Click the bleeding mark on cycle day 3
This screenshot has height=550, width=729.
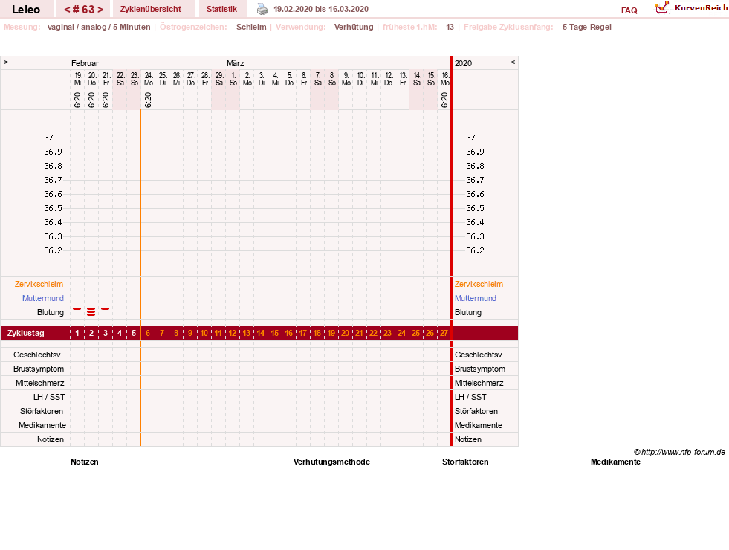click(x=106, y=308)
